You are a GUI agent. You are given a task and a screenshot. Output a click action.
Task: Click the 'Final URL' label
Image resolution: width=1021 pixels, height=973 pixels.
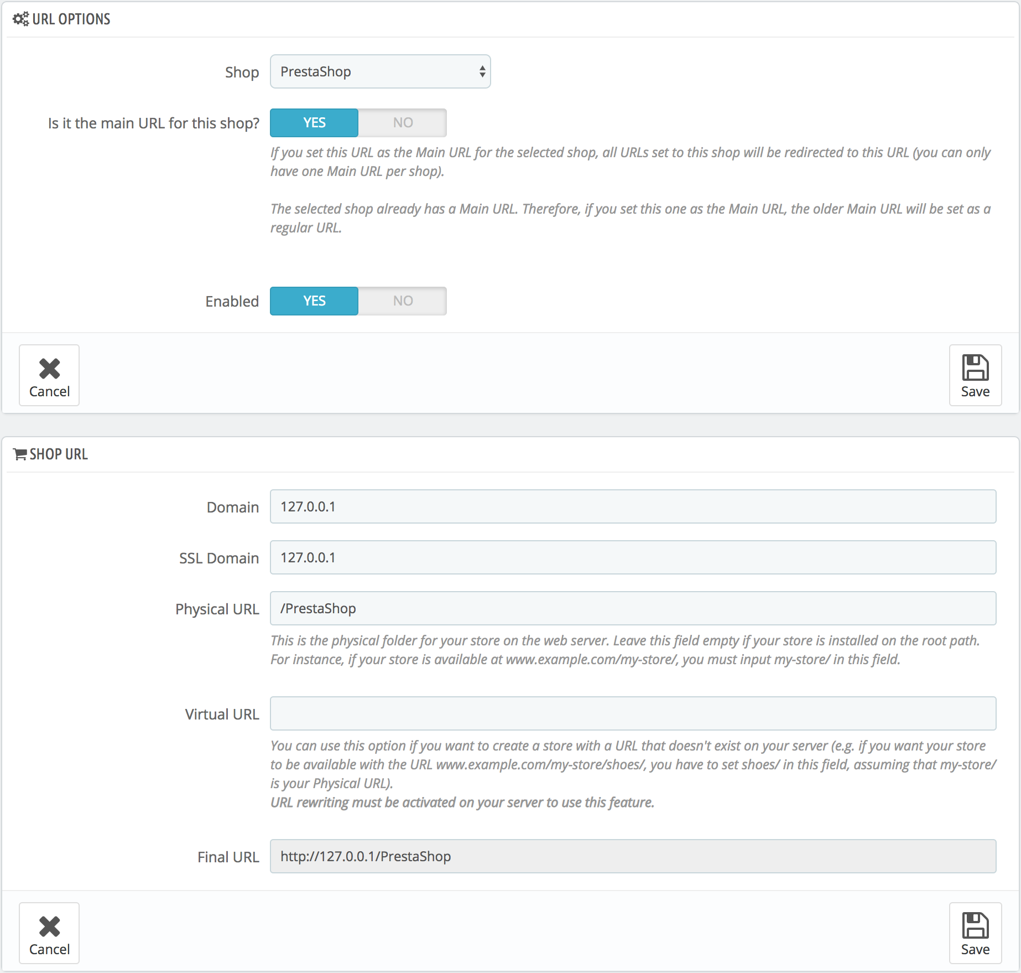point(228,857)
